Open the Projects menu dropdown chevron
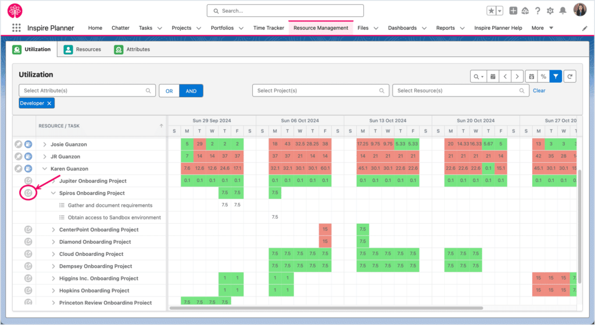The width and height of the screenshot is (595, 325). [199, 28]
